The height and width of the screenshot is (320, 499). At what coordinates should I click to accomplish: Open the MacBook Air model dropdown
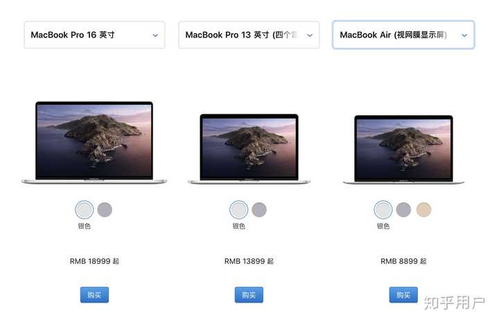(403, 35)
